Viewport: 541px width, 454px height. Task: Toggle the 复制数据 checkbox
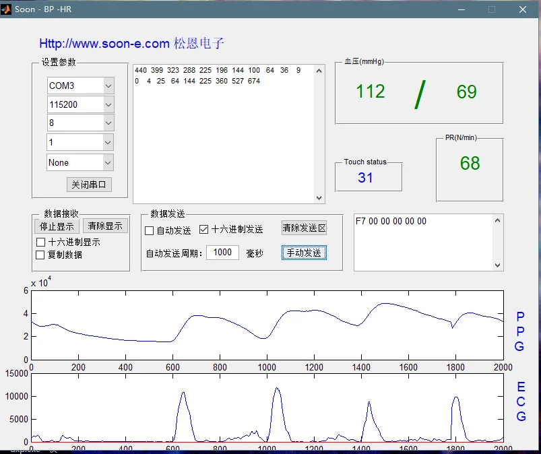click(41, 255)
